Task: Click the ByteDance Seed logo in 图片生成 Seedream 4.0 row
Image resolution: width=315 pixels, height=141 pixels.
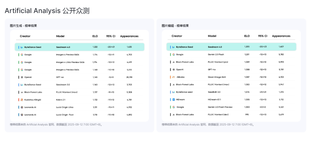Action: [22, 47]
